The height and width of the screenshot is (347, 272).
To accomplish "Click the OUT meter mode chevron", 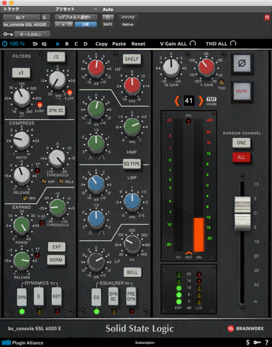I will (188, 253).
